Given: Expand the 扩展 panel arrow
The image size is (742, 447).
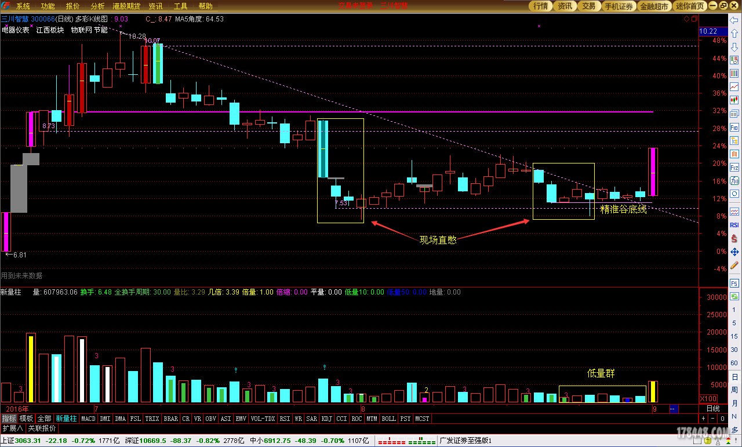Looking at the screenshot, I should (x=12, y=428).
